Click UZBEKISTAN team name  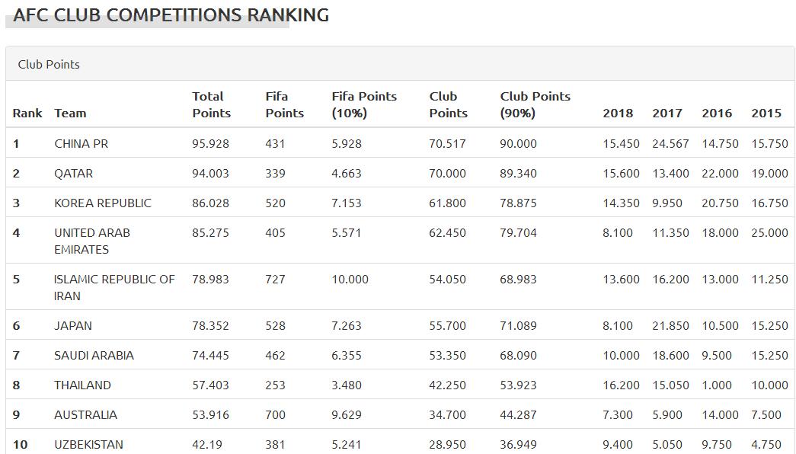88,444
